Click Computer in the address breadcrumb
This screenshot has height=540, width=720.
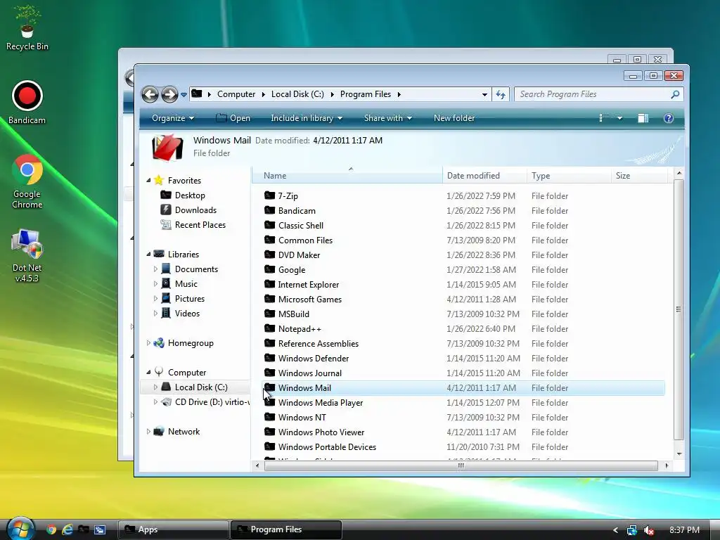236,94
